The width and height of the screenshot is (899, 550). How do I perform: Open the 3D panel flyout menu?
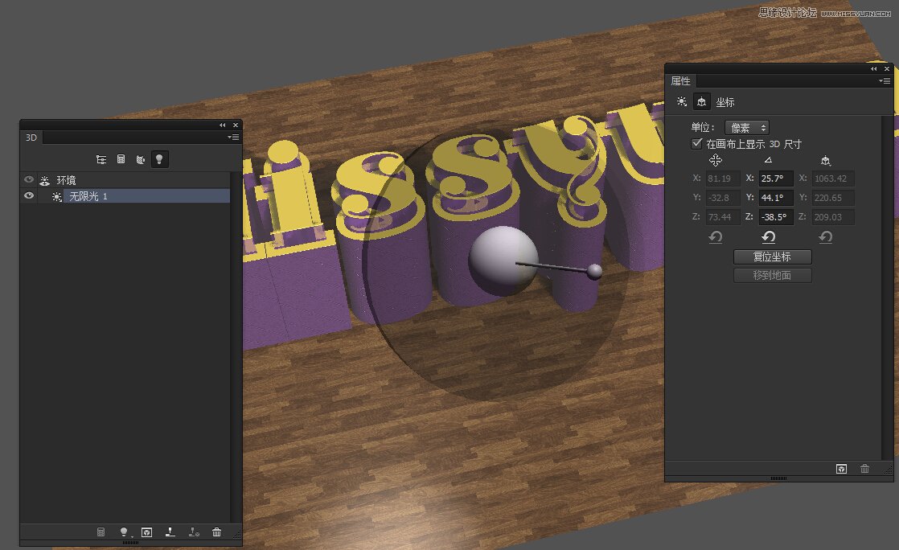coord(233,137)
